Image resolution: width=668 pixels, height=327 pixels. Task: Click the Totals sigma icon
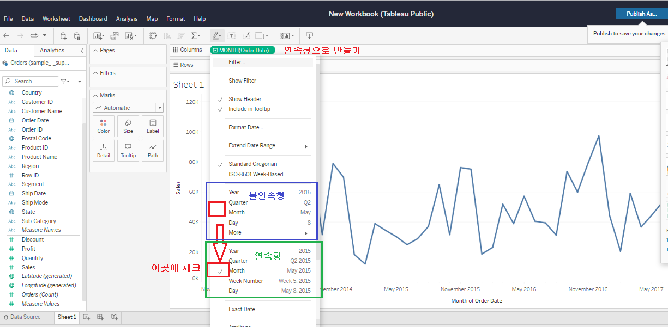[195, 36]
